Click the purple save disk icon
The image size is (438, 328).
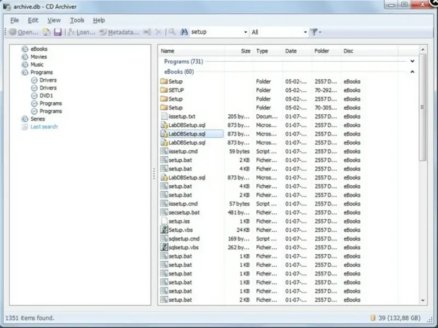(57, 32)
